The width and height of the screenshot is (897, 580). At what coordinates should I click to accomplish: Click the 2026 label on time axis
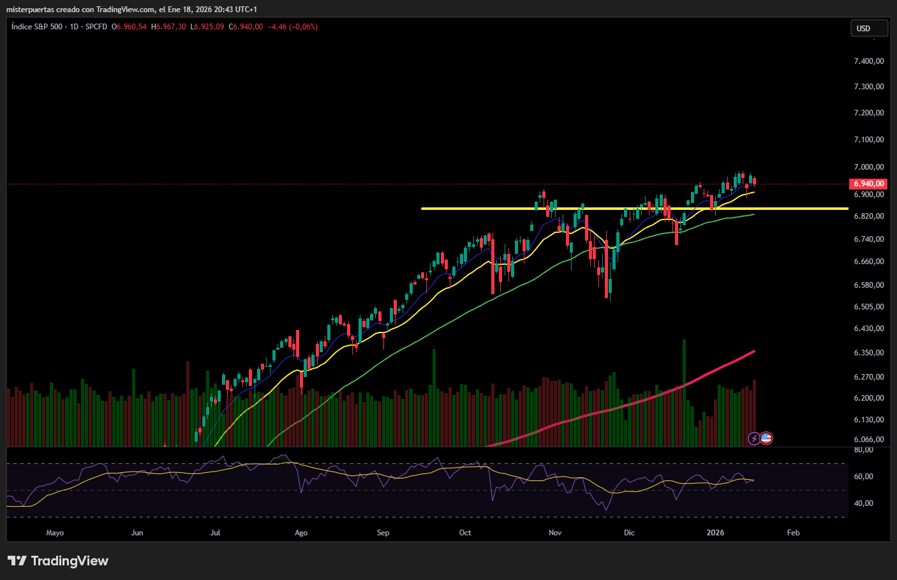[716, 533]
